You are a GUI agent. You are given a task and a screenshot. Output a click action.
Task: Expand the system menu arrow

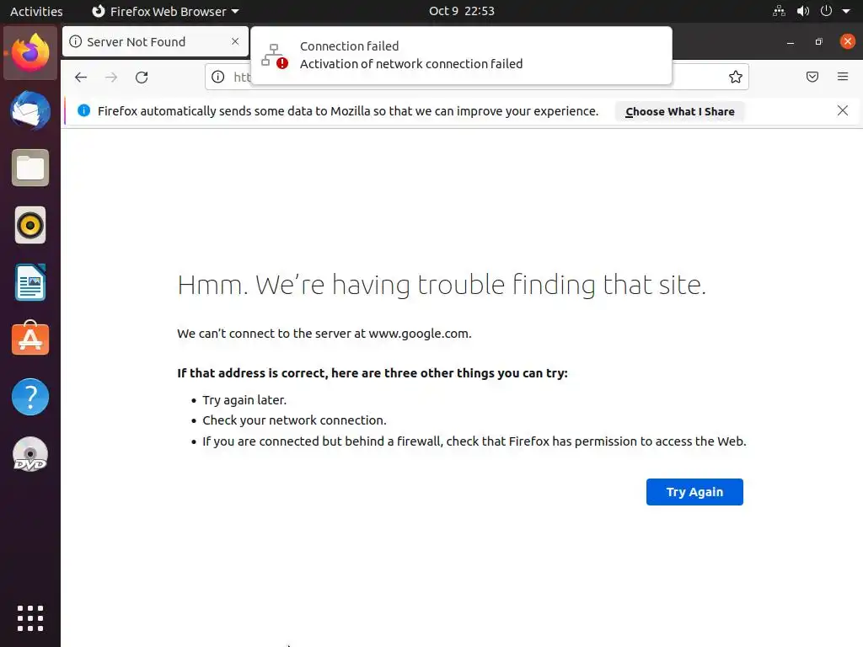[846, 11]
